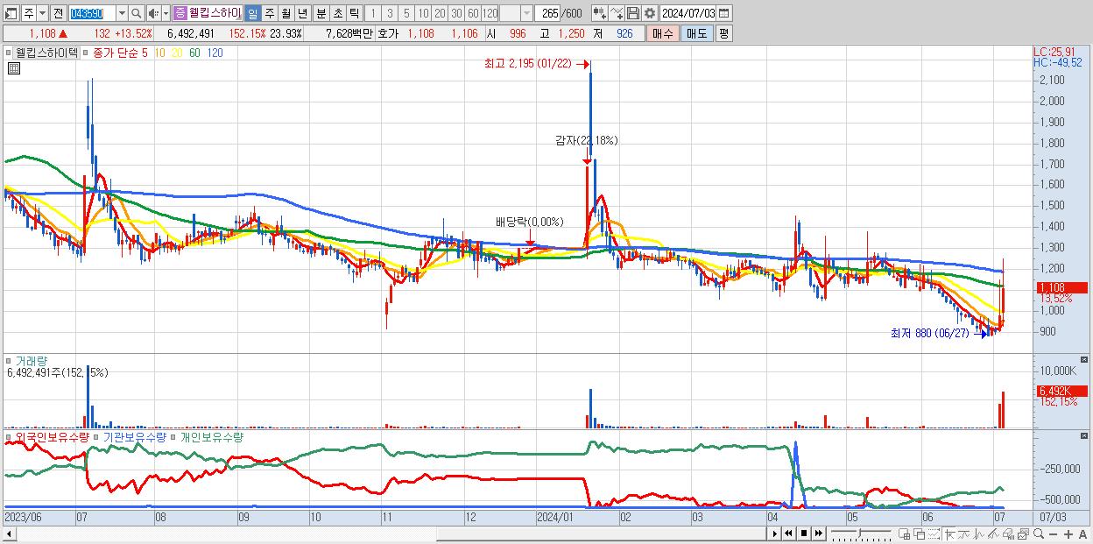Click the add chart area icon
The height and width of the screenshot is (544, 1093).
pos(905,533)
